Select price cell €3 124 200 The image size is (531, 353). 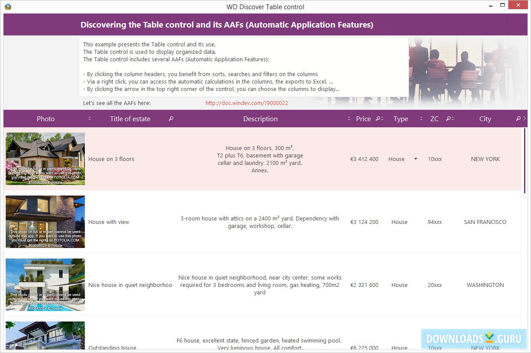[364, 222]
